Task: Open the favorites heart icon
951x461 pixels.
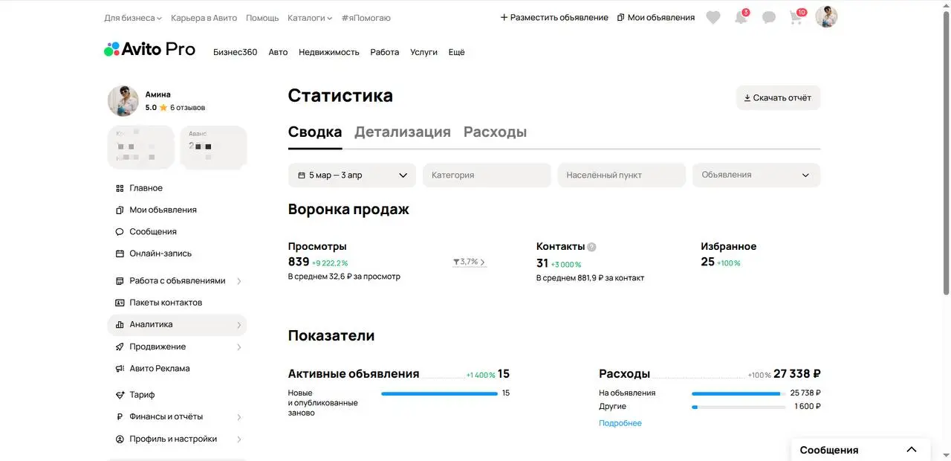Action: click(x=713, y=18)
